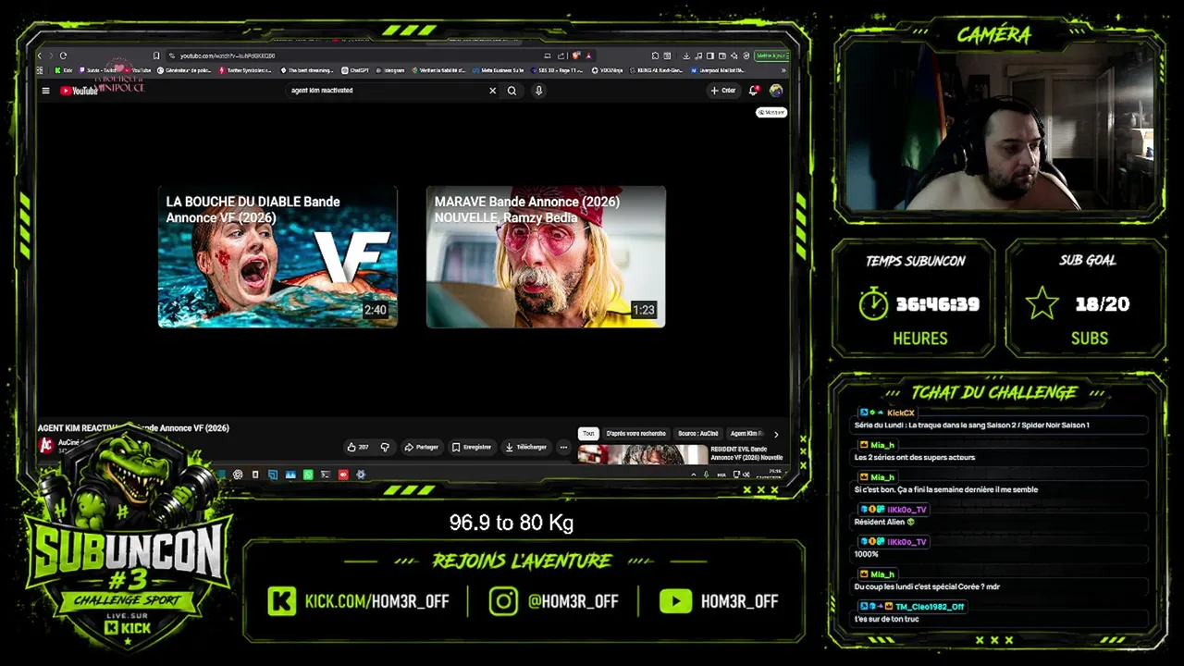This screenshot has width=1184, height=666.
Task: Click the YouTube HOM3R_OFF channel label
Action: click(x=739, y=601)
